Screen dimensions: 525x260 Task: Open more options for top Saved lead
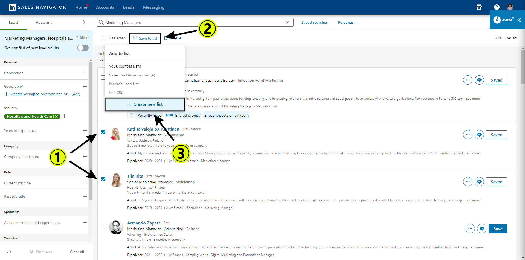tap(468, 80)
